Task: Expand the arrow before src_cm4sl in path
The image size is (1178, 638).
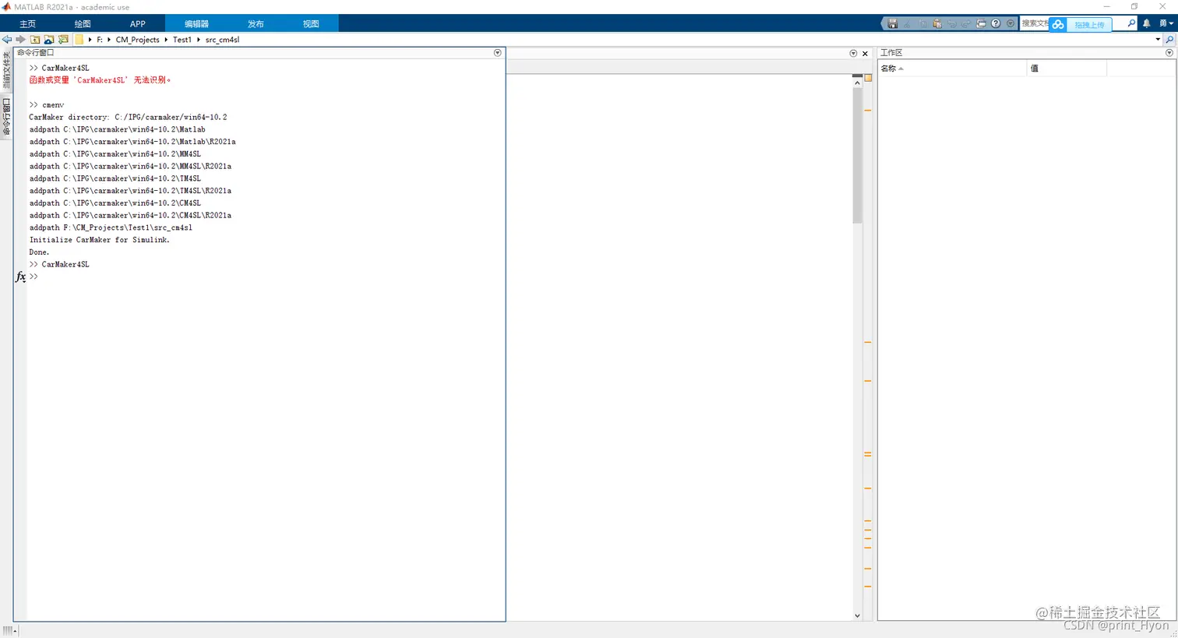Action: (199, 40)
